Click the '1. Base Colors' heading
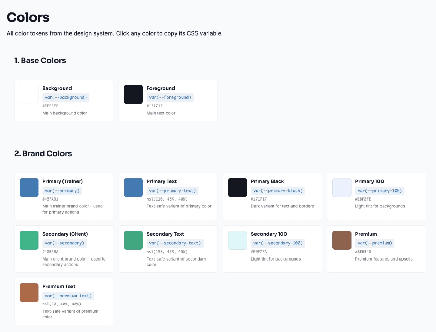Screen dimensions: 436x332 (x=40, y=60)
